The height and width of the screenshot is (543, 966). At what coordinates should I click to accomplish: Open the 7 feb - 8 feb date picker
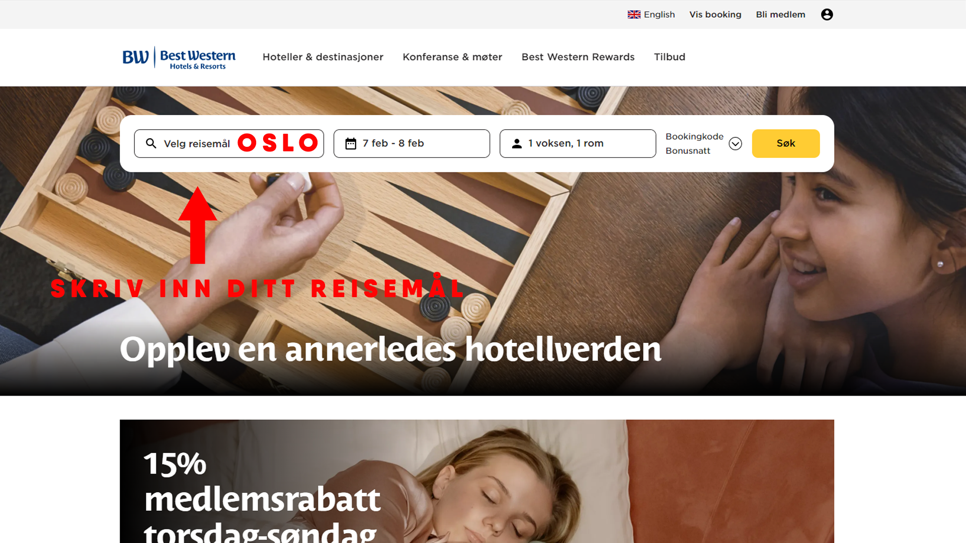tap(412, 144)
